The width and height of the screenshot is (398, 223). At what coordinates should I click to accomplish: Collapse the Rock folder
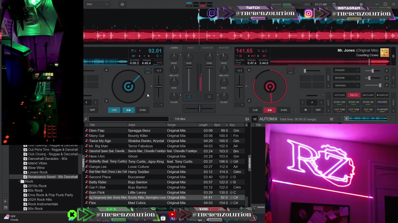19,181
